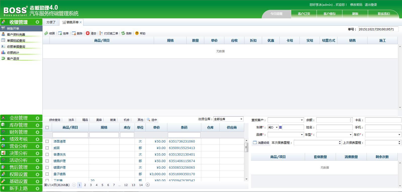The image size is (402, 192).
Task: Click the 挂单 hold-order toolbar icon
Action: 60,33
